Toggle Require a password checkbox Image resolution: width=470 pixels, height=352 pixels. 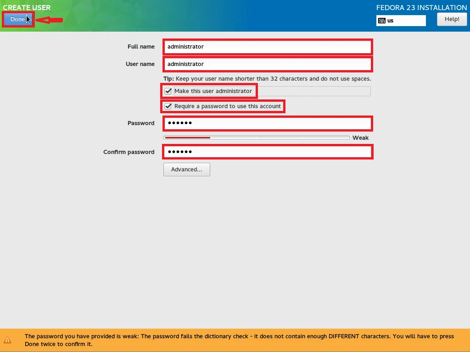coord(168,106)
